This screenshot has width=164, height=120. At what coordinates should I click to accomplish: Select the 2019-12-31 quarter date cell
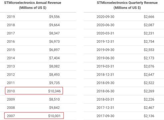coord(105,41)
